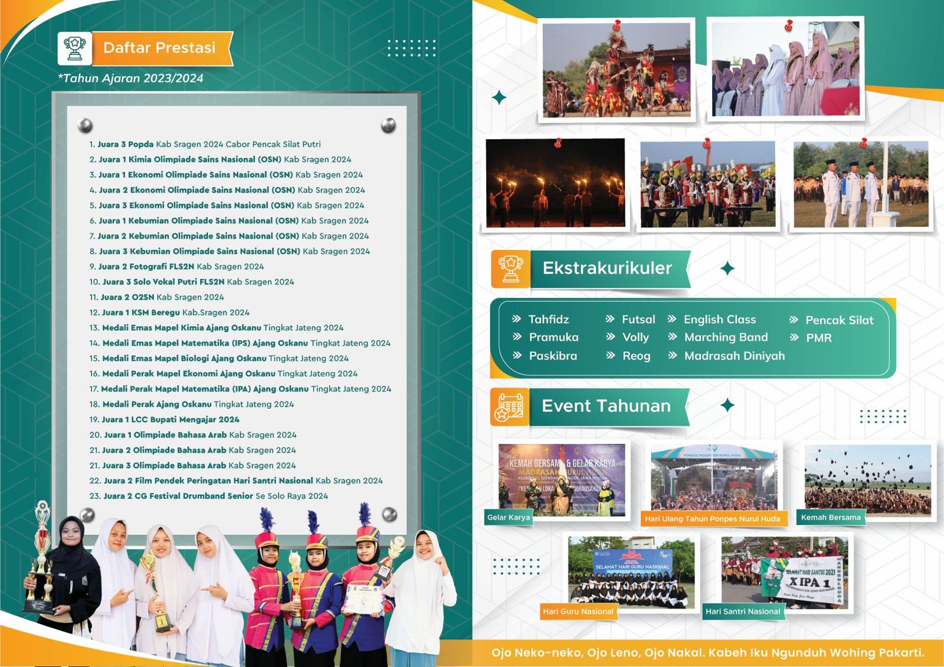
Task: Click the chevron bullet next to Tahfidz
Action: [x=516, y=319]
